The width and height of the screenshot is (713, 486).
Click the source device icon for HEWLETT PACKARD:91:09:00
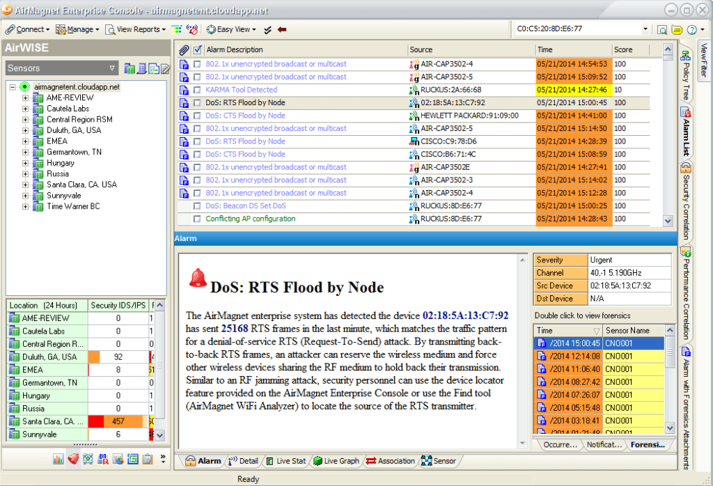414,116
